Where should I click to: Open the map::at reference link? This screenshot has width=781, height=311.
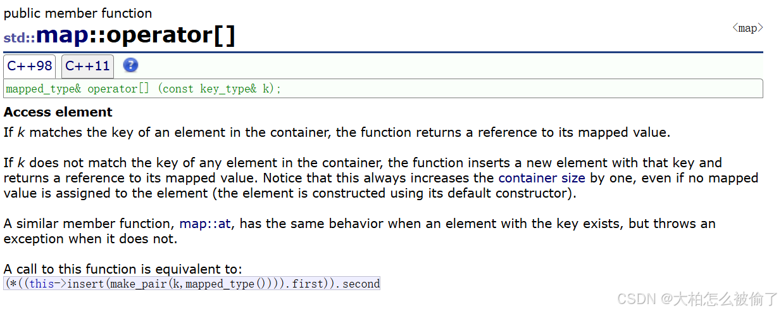click(x=205, y=224)
